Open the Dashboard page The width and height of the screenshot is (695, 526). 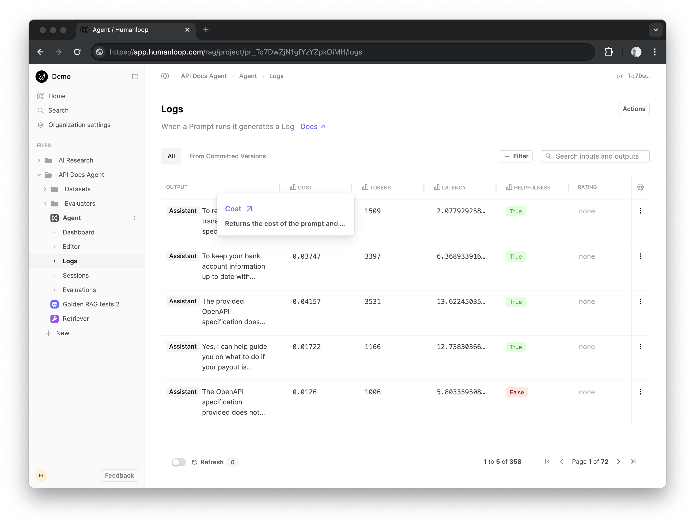click(79, 233)
